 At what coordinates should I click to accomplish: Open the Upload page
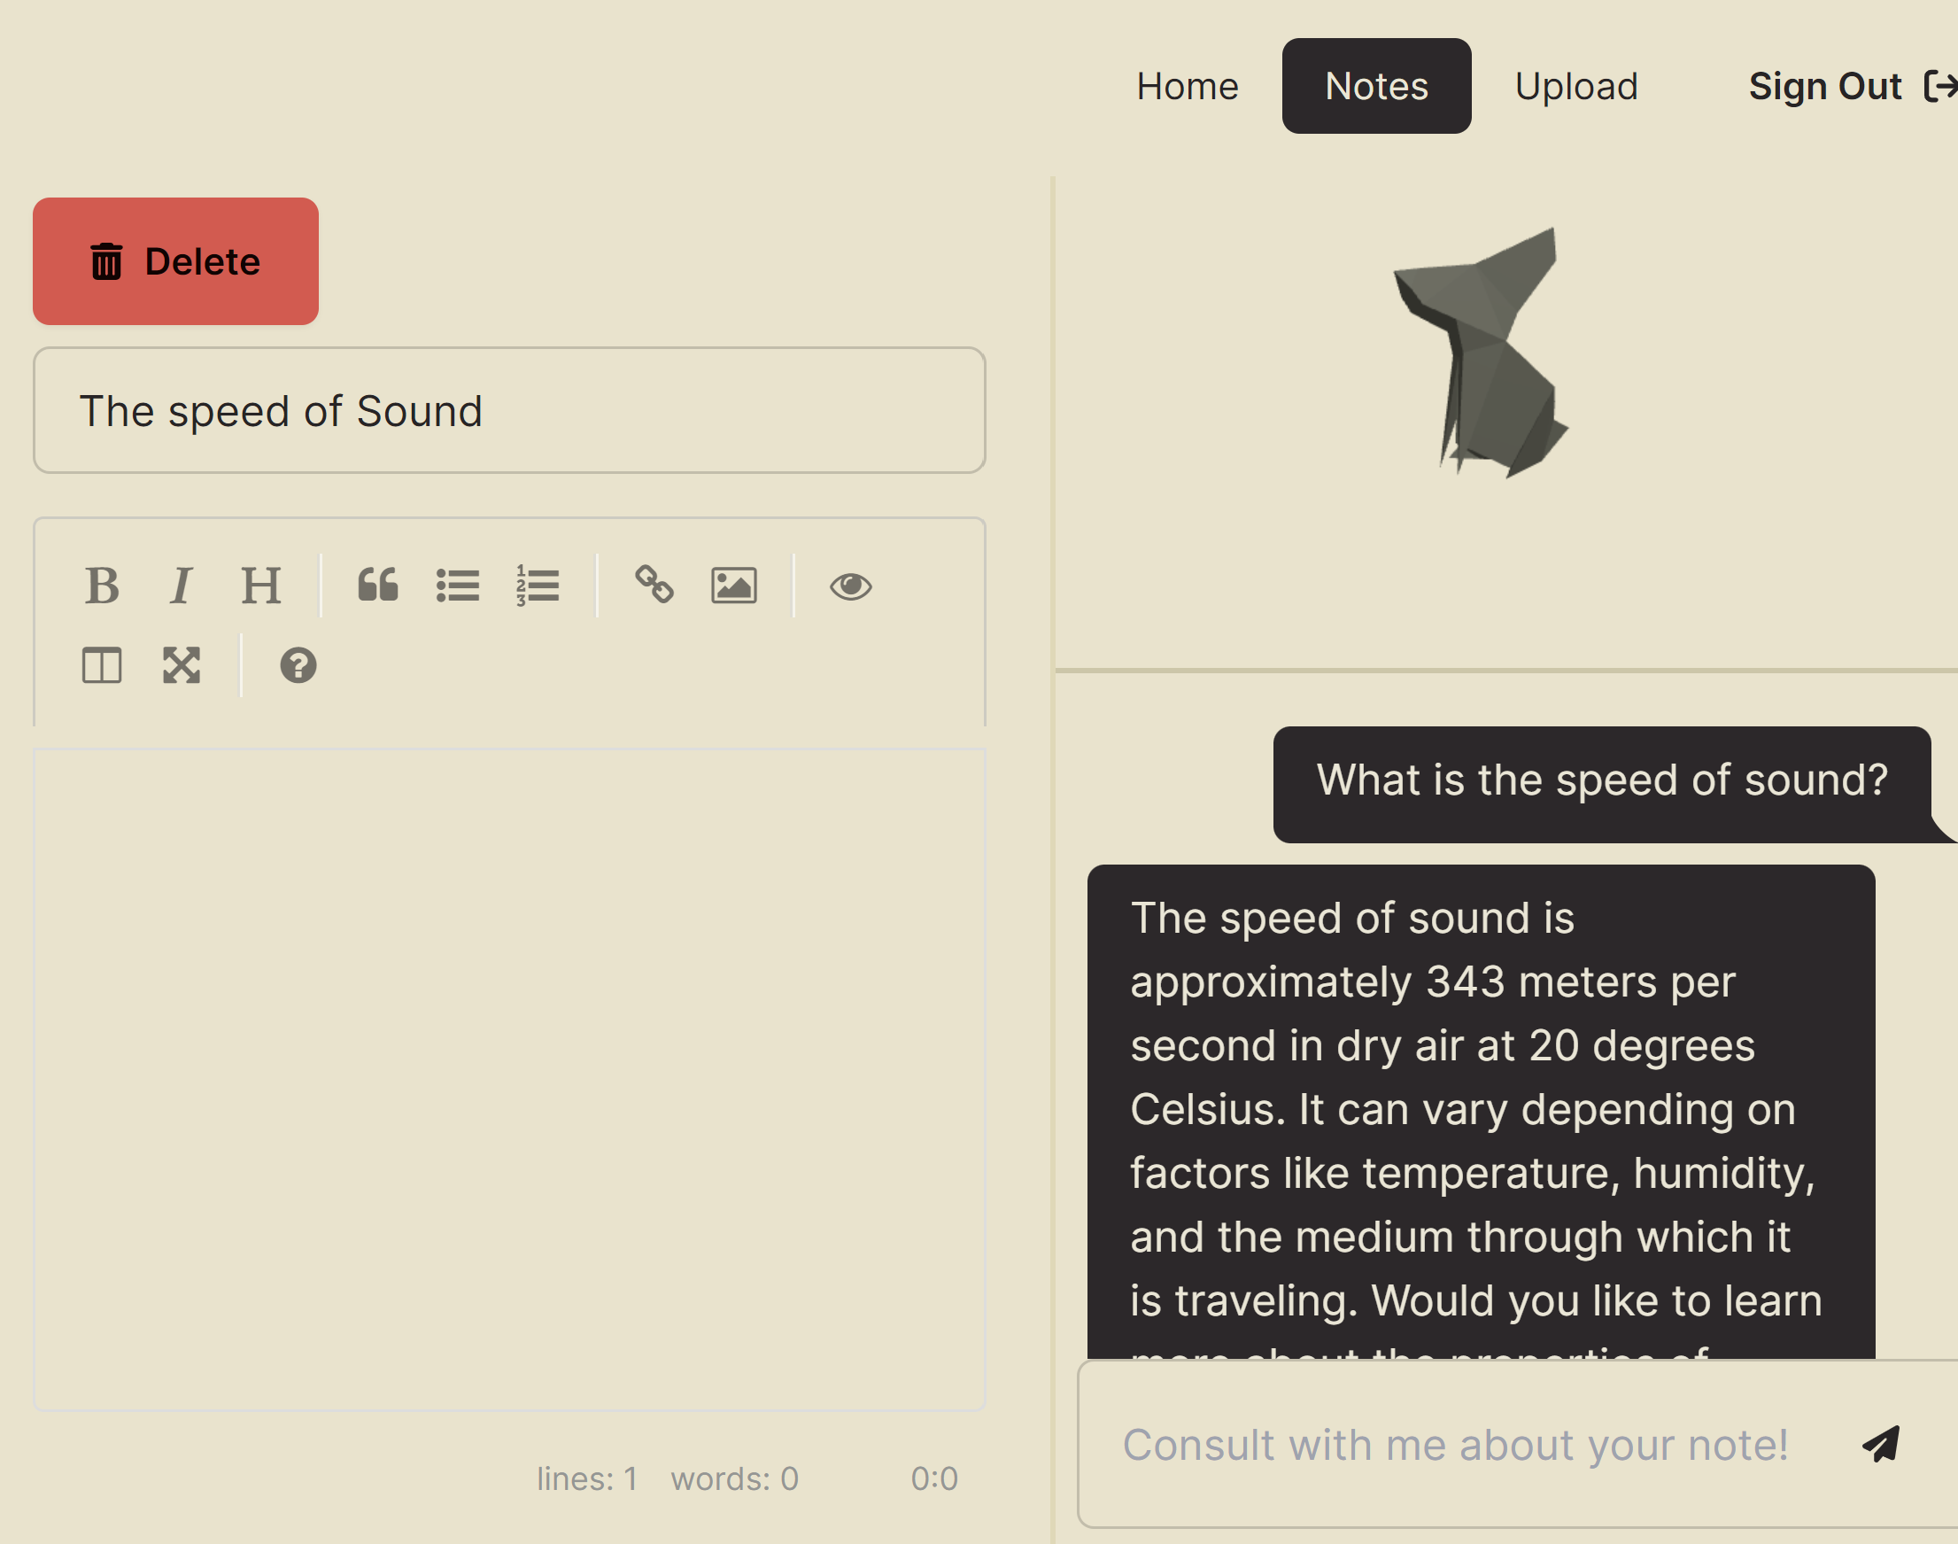click(1575, 87)
